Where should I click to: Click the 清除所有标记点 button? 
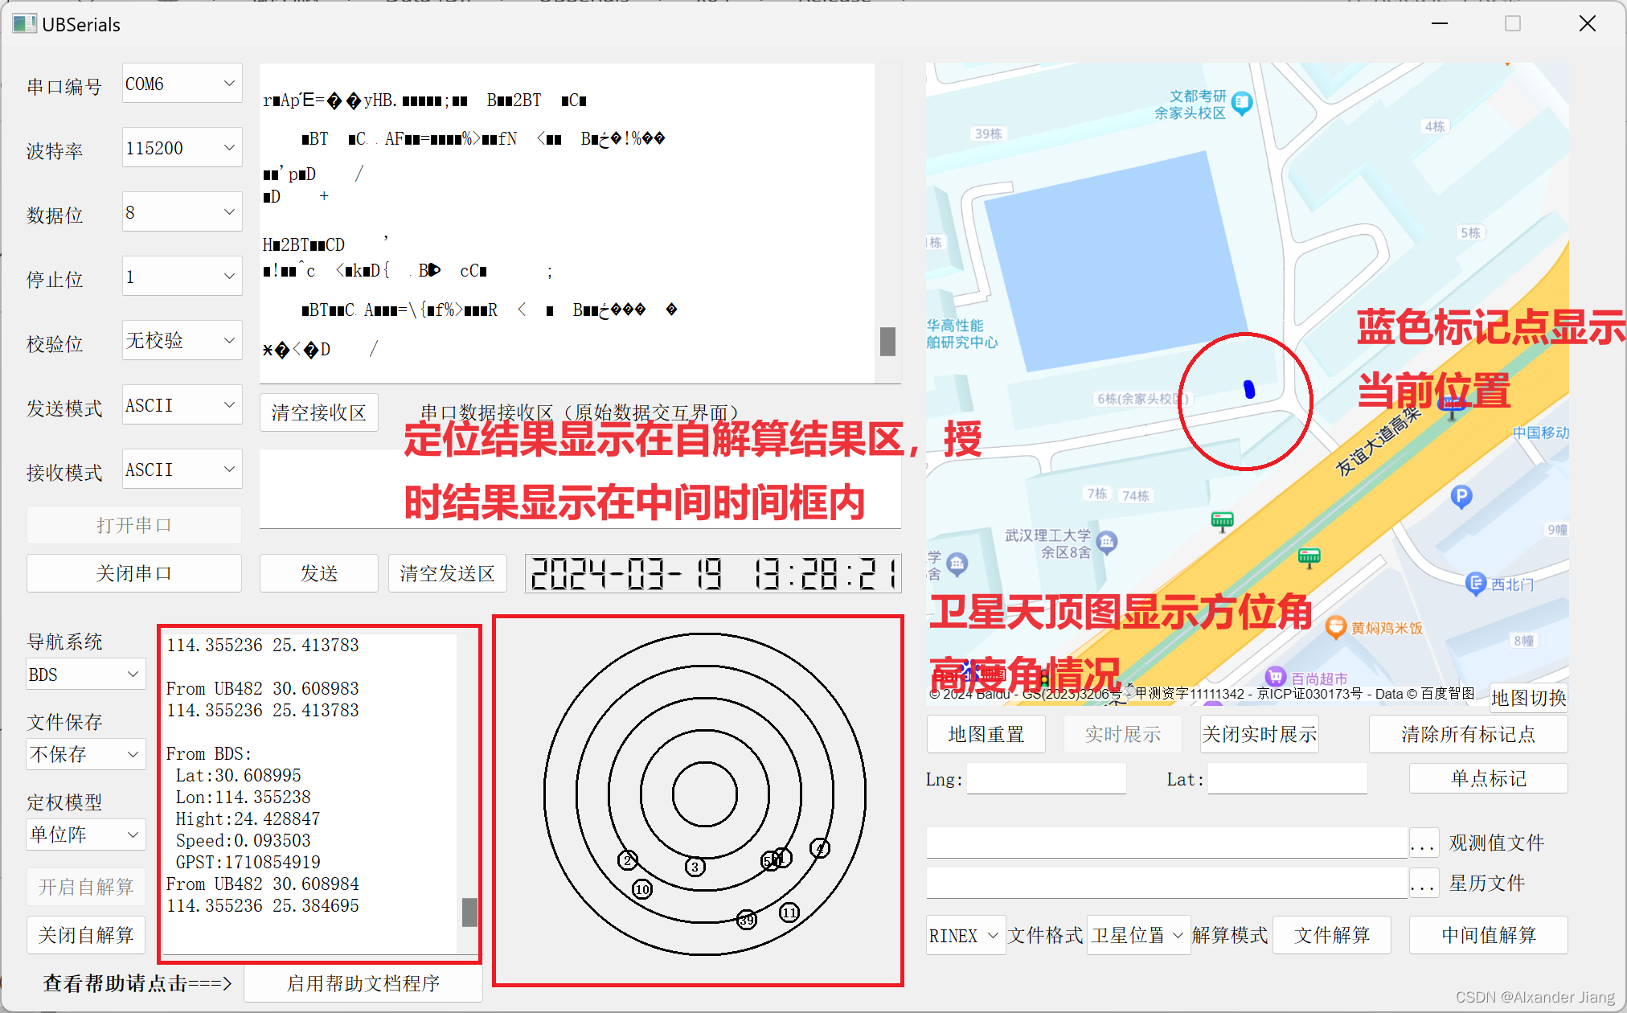[1469, 734]
